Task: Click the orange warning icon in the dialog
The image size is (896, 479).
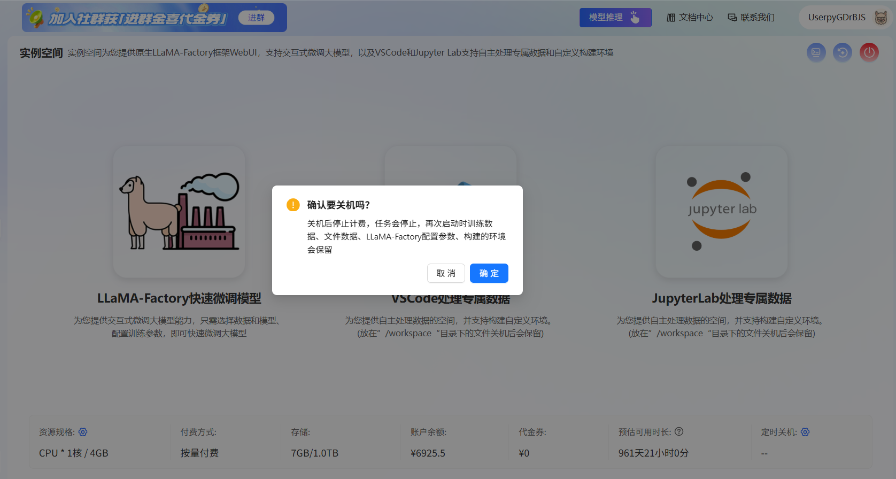Action: [x=293, y=205]
